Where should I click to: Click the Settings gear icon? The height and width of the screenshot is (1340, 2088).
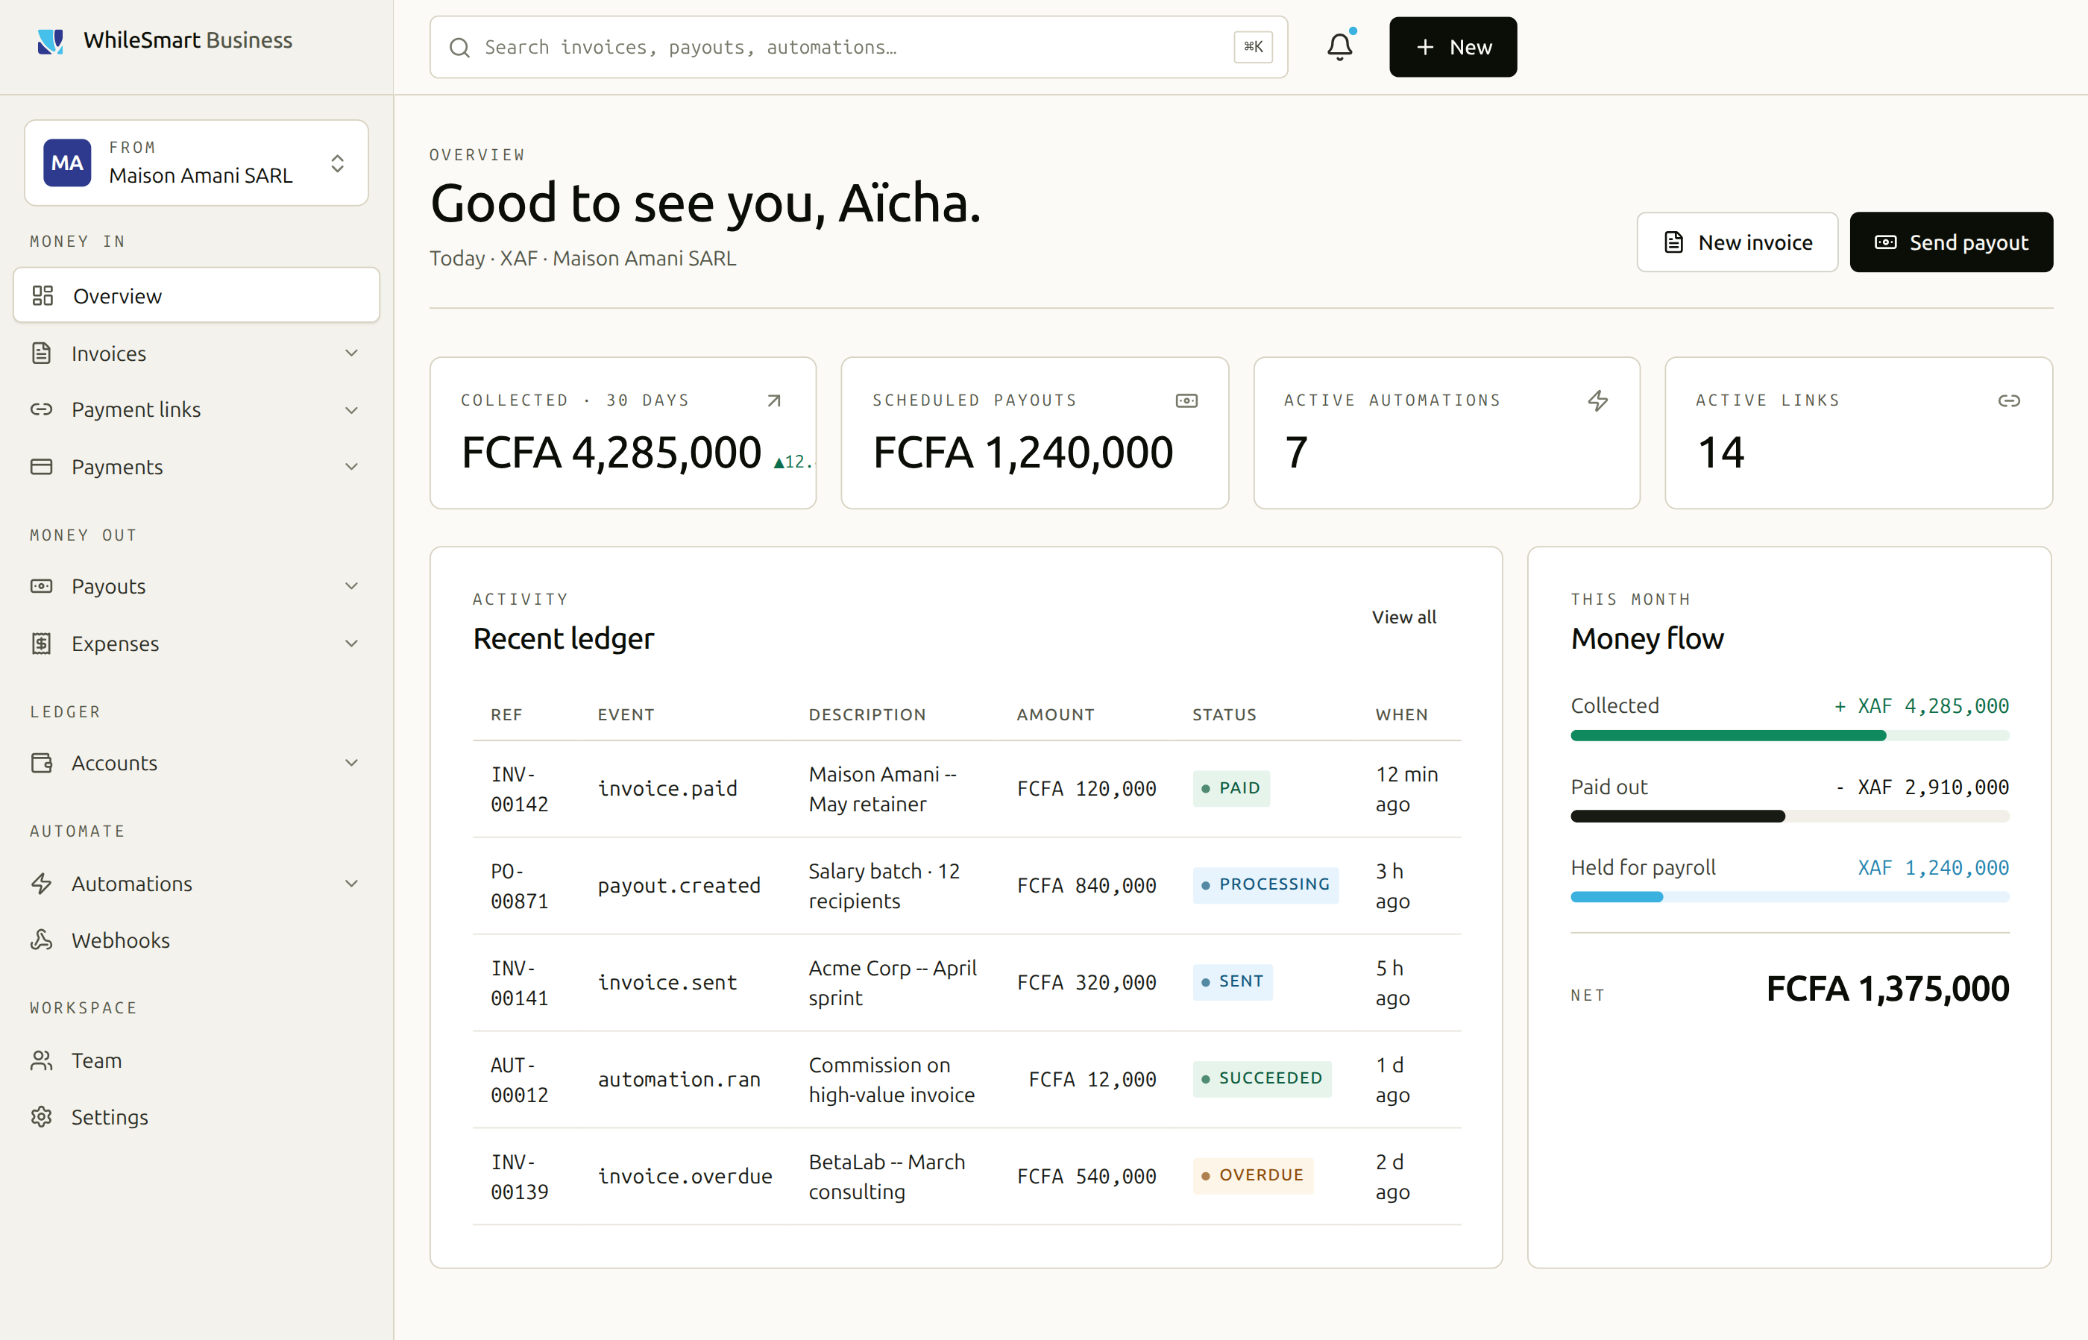(x=41, y=1116)
